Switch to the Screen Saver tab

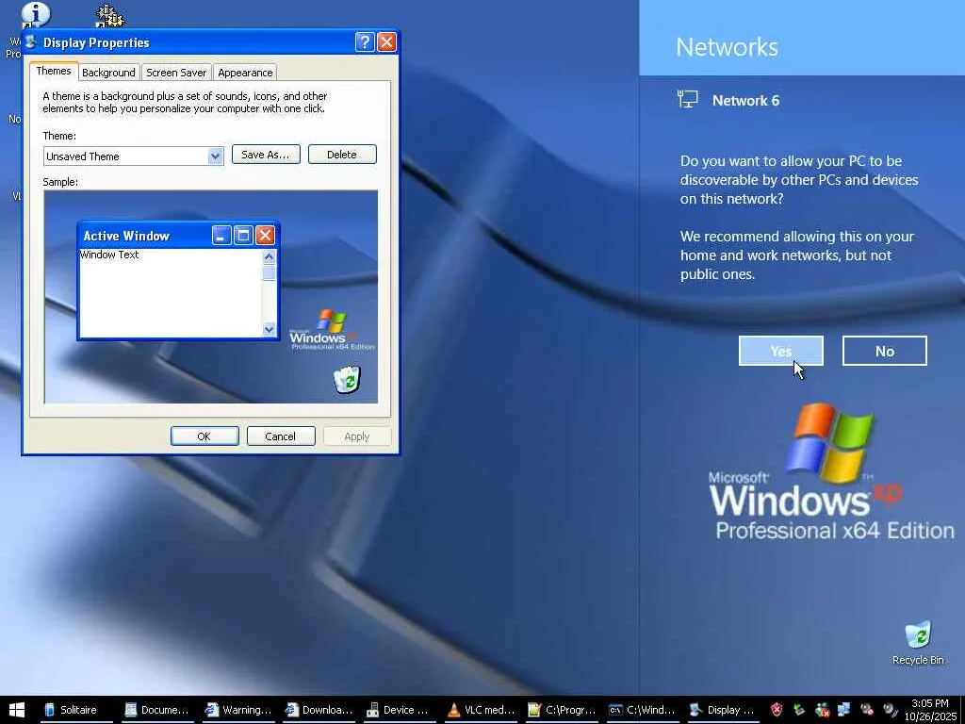click(x=176, y=73)
